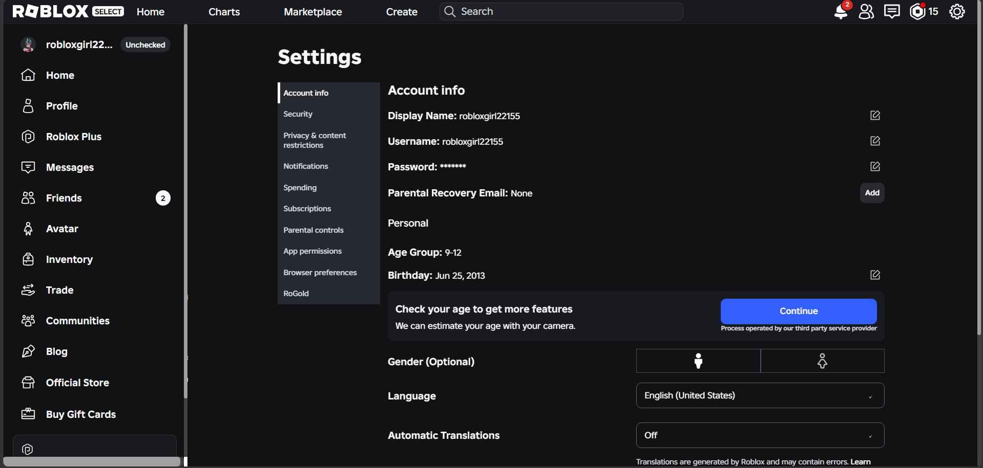Image resolution: width=983 pixels, height=468 pixels.
Task: Select Security settings tab
Action: (329, 114)
